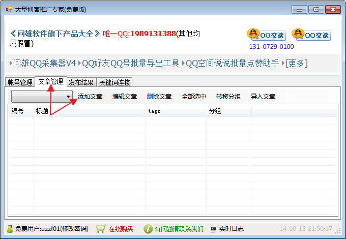
Task: Open the [更多] products link
Action: (296, 63)
